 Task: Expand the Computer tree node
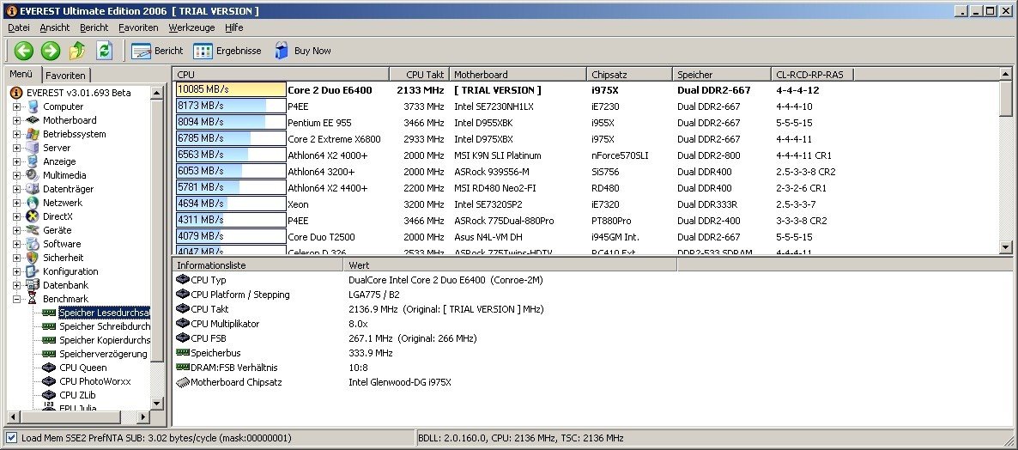(17, 106)
